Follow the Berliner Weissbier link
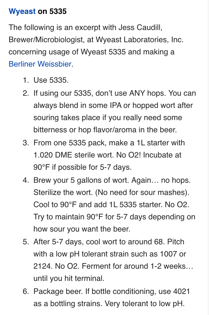 [x=40, y=64]
